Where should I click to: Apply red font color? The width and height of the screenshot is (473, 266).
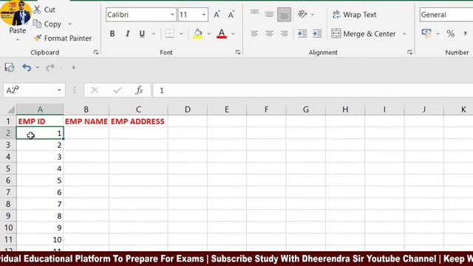222,33
